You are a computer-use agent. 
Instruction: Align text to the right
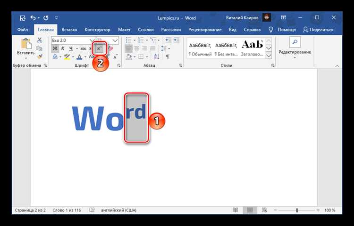[144, 48]
